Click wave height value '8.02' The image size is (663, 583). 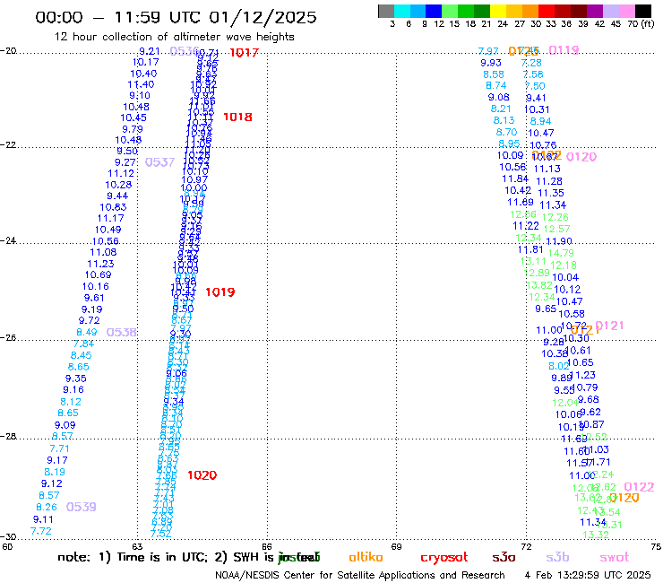tap(558, 366)
